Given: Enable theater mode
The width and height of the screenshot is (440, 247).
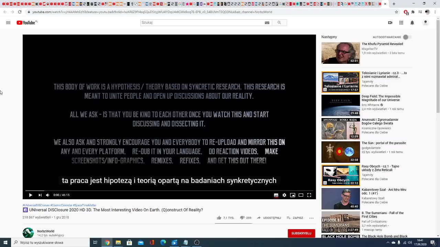Looking at the screenshot, I should tap(301, 195).
